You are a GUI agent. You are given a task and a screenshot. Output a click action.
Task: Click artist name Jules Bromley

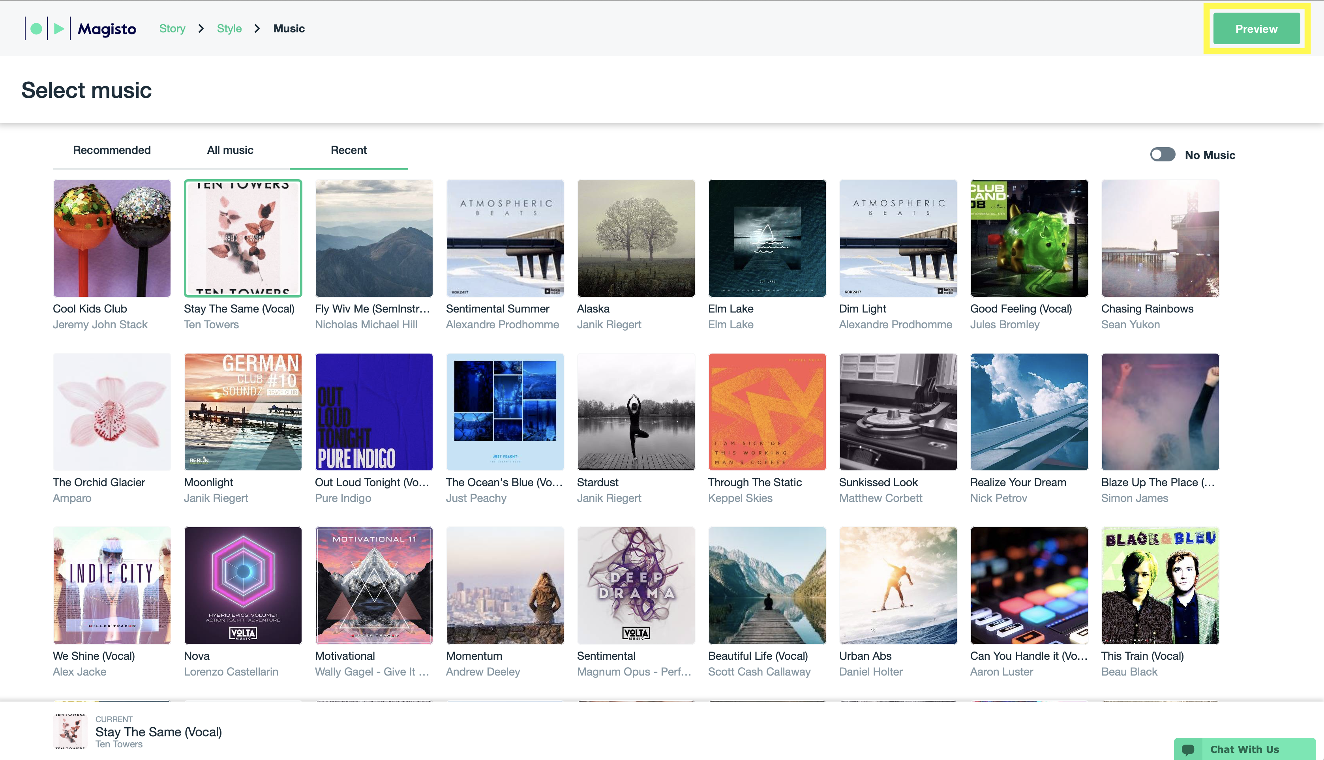point(1005,325)
